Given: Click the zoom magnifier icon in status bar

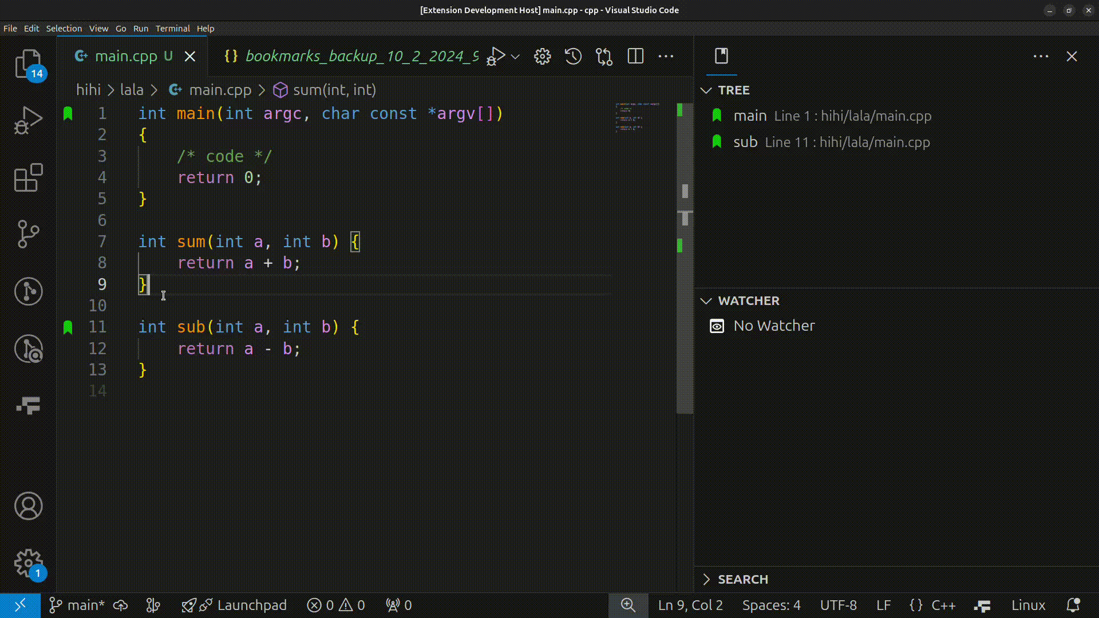Looking at the screenshot, I should pyautogui.click(x=628, y=605).
